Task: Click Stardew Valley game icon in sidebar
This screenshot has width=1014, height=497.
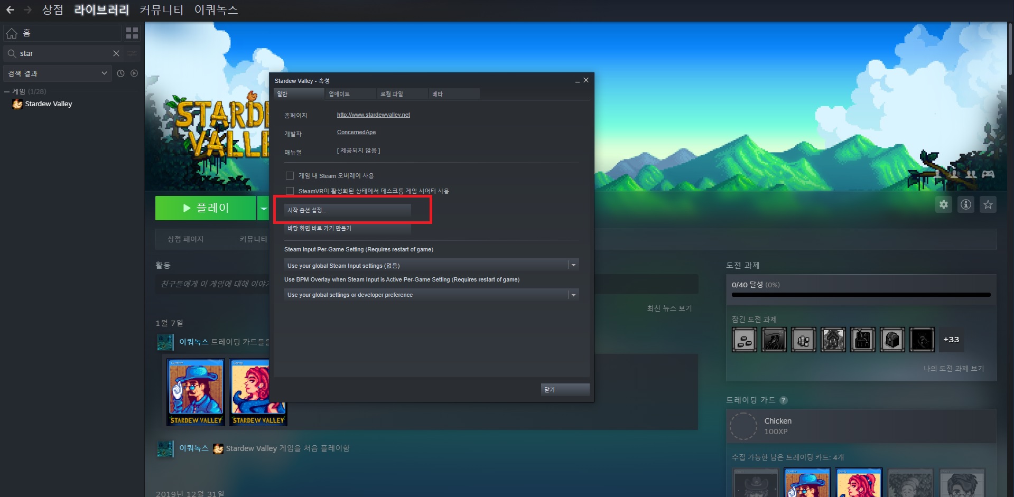Action: coord(17,104)
